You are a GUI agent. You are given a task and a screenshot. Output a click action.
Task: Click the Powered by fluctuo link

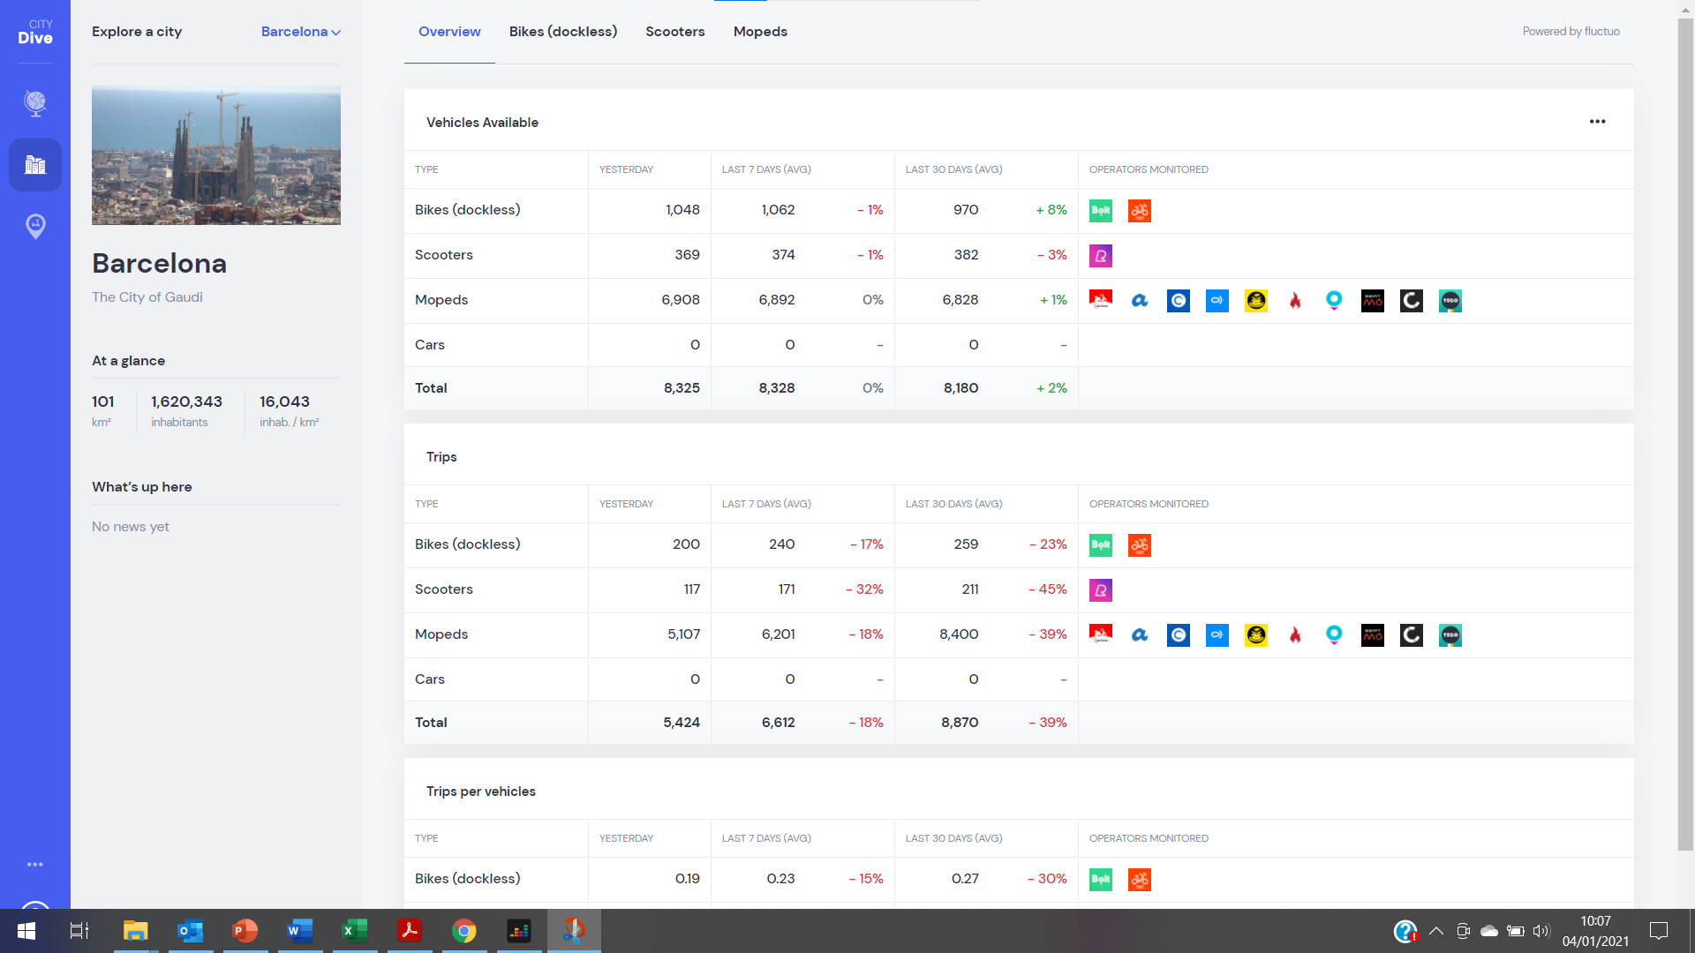click(1571, 31)
